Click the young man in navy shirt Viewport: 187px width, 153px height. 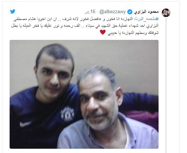[x=45, y=95]
